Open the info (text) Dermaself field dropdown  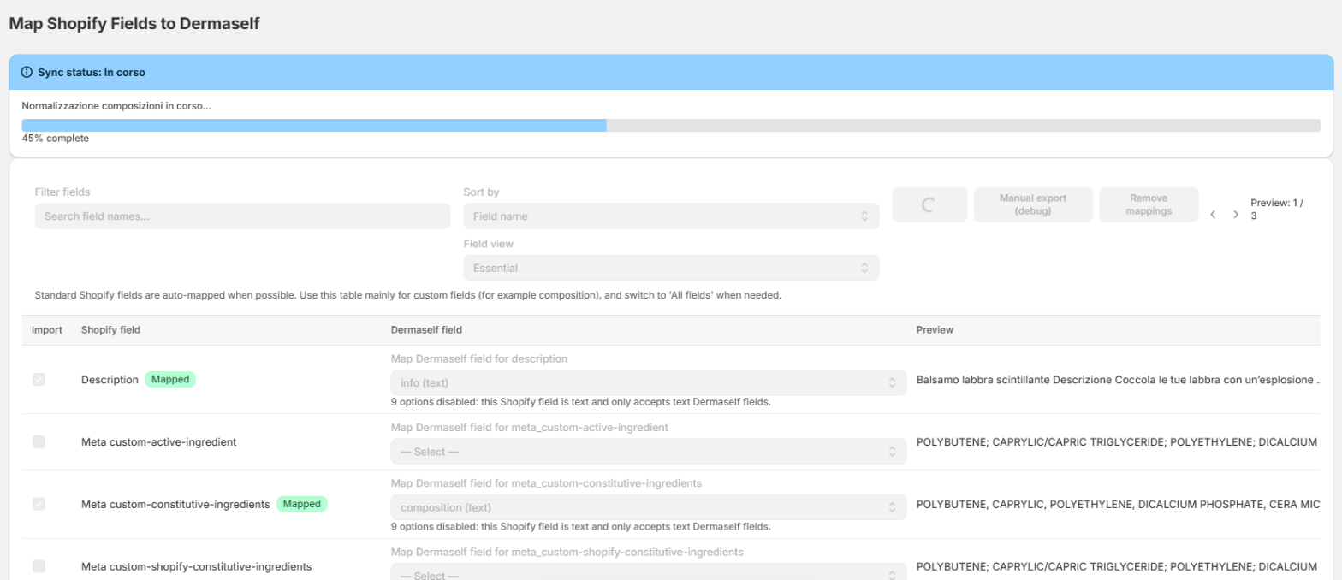click(x=648, y=382)
